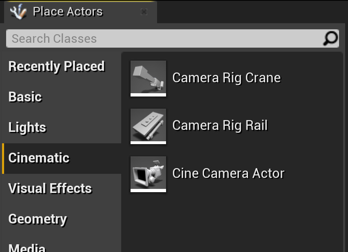
Task: Select the Cinematic category
Action: click(x=39, y=158)
